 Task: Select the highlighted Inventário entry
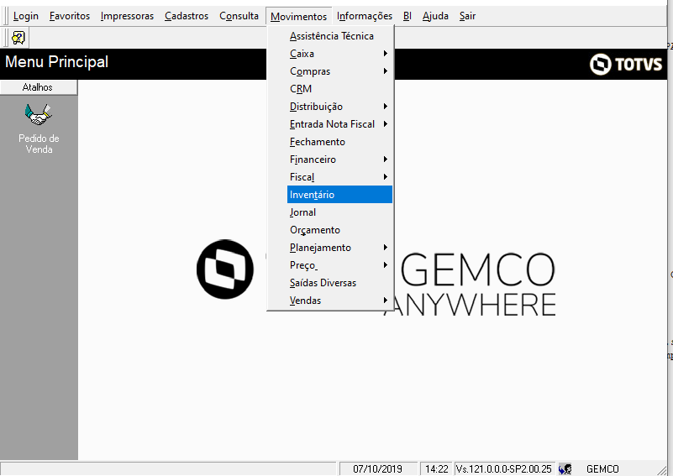tap(339, 194)
